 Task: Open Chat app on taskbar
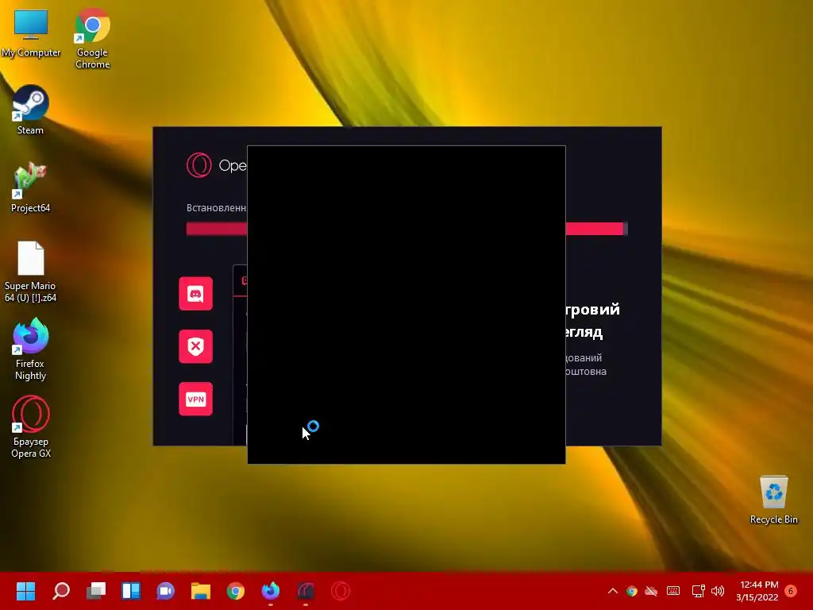166,591
